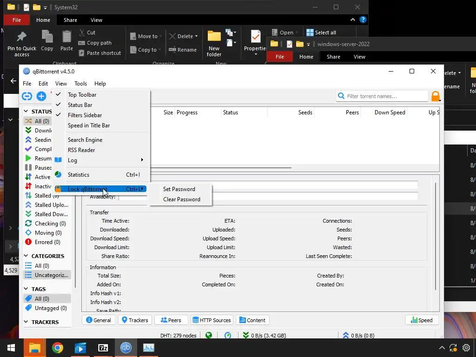
Task: Click Select all in System32 Explorer
Action: pos(321,33)
